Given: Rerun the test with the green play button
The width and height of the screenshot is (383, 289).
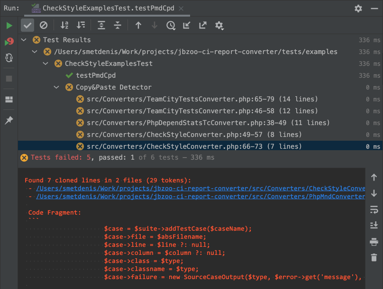Looking at the screenshot, I should coord(9,26).
